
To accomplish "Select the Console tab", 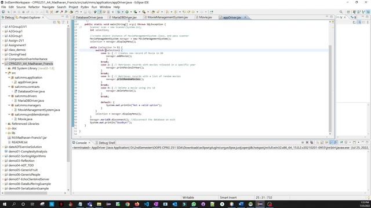I will 81,143.
